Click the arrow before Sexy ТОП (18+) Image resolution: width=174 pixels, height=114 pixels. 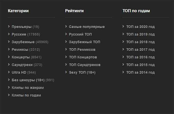pyautogui.click(x=66, y=72)
